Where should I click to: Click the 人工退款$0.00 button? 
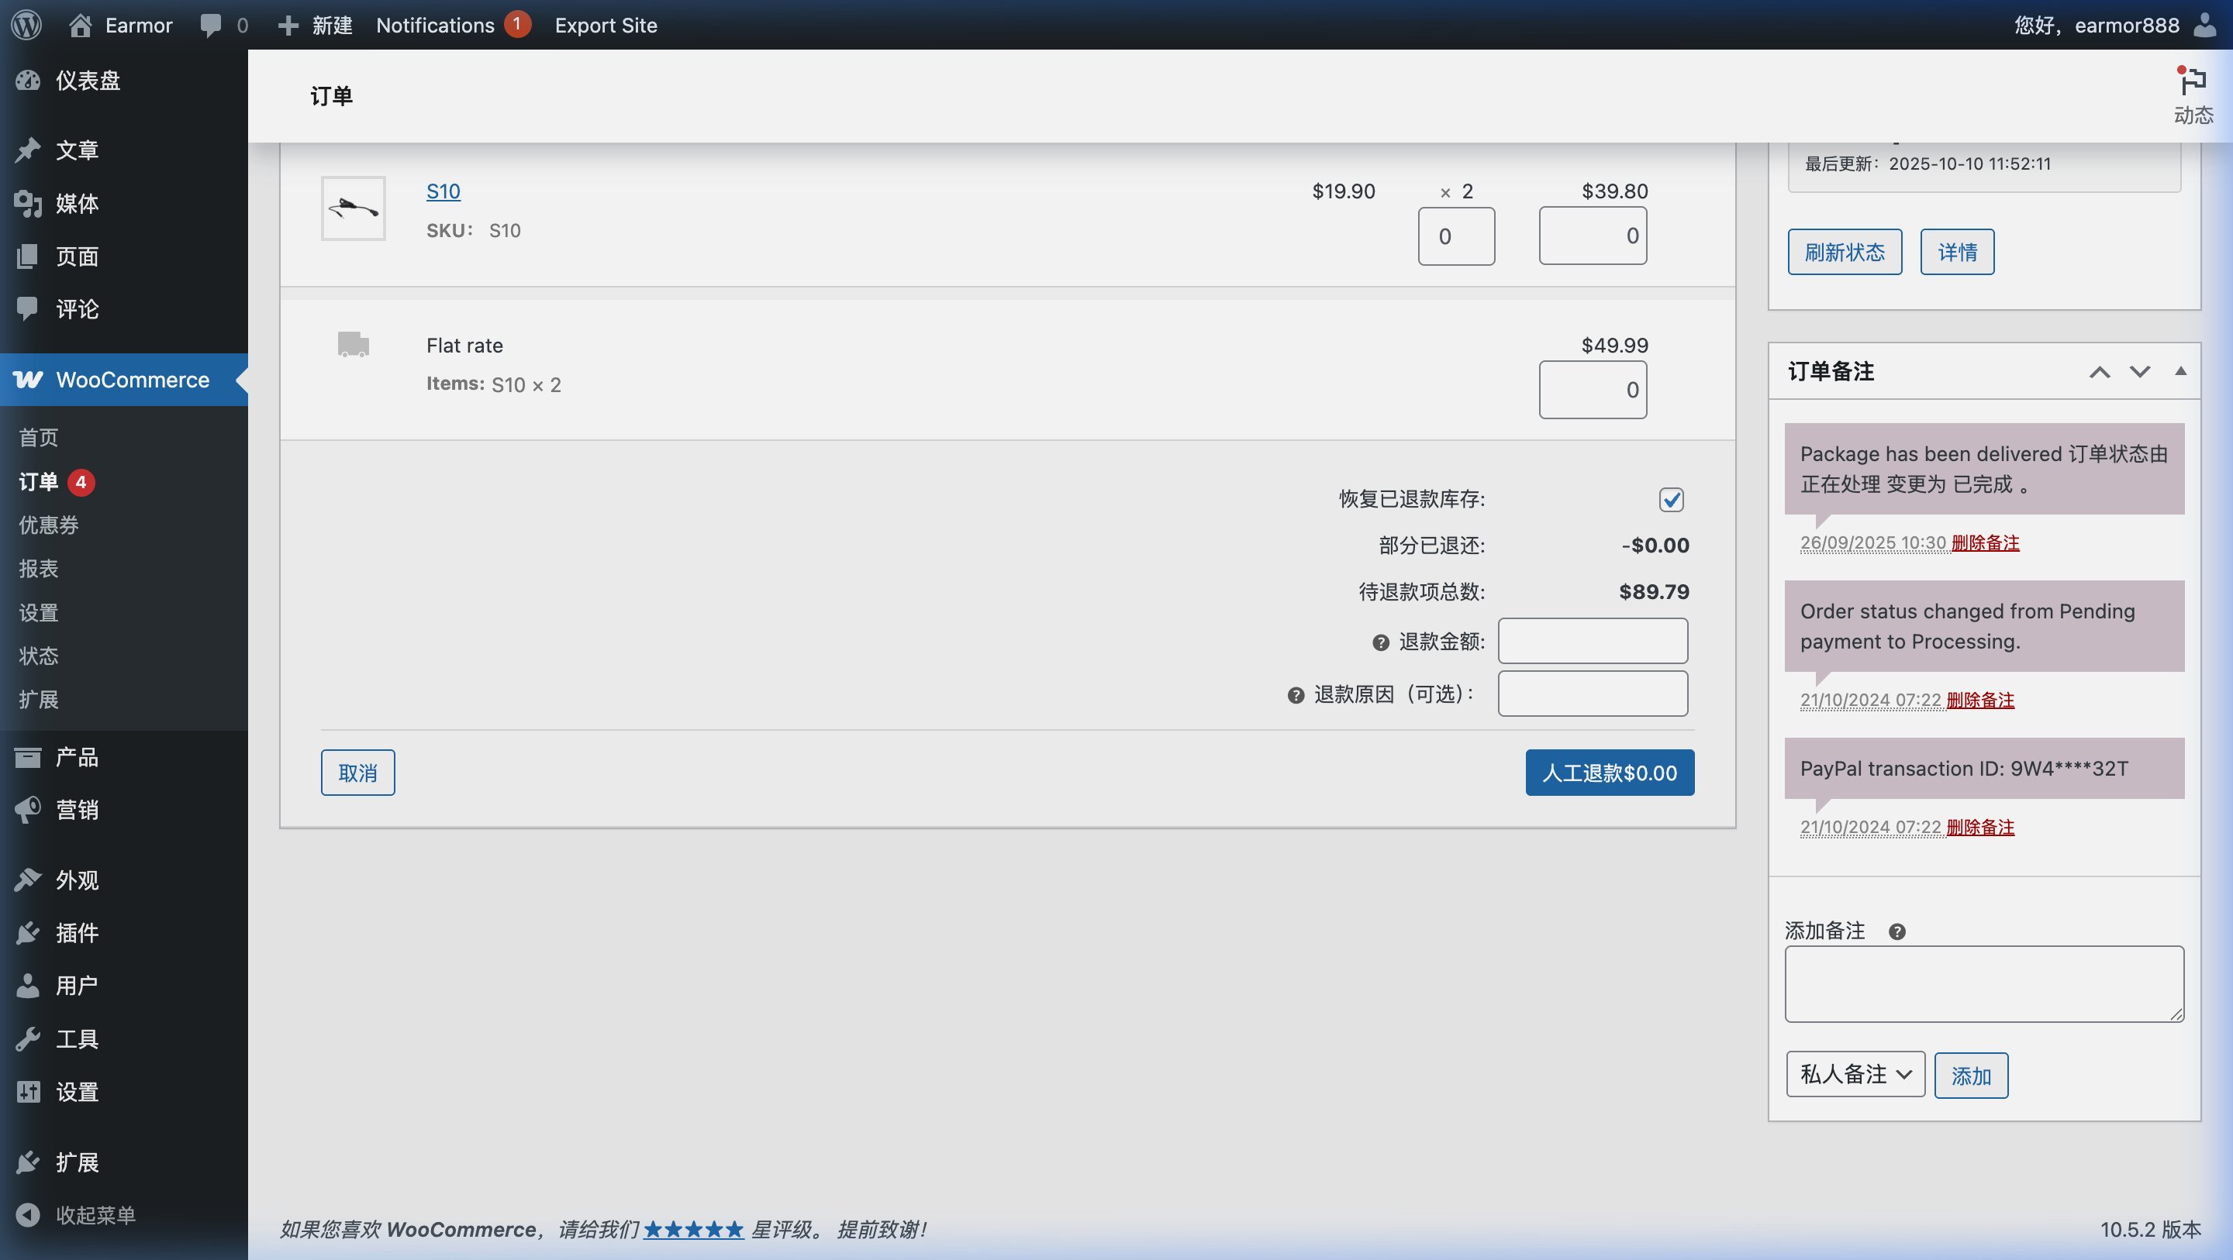[x=1610, y=772]
